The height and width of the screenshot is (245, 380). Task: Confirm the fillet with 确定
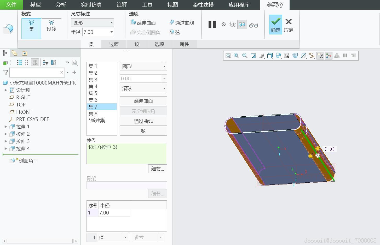(275, 25)
